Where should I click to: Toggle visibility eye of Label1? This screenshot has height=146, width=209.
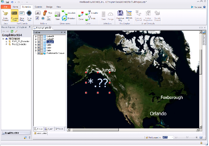[39, 42]
